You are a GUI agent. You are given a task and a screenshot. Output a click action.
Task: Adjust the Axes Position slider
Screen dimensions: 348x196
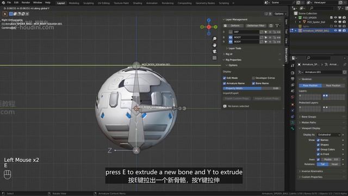(x=331, y=160)
